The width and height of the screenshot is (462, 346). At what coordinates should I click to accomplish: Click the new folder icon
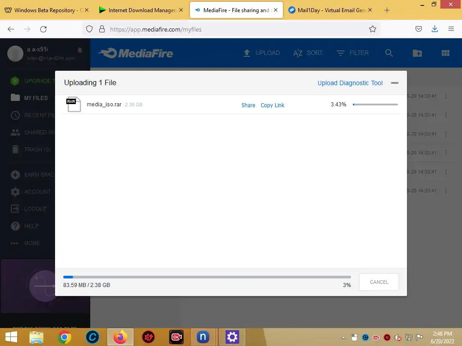[x=417, y=53]
